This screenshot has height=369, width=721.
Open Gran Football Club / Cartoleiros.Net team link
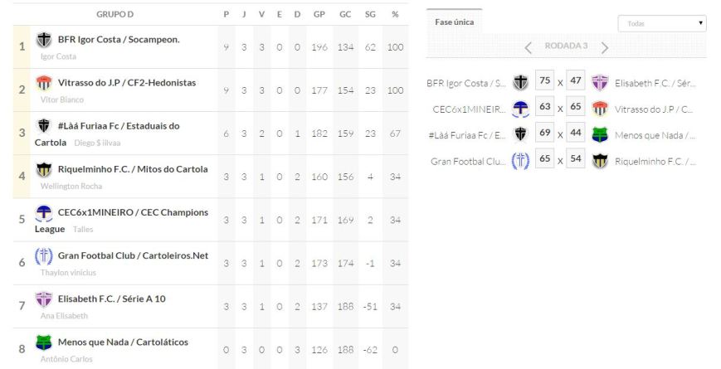click(x=133, y=255)
